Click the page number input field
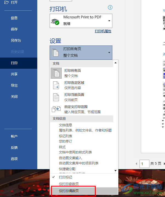The height and width of the screenshot is (197, 165). (144, 164)
